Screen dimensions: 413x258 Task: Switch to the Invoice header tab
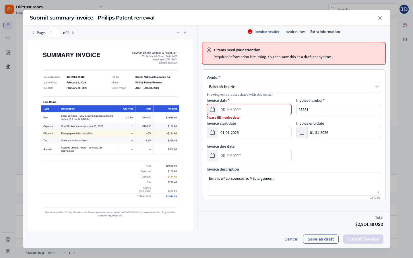(x=263, y=32)
